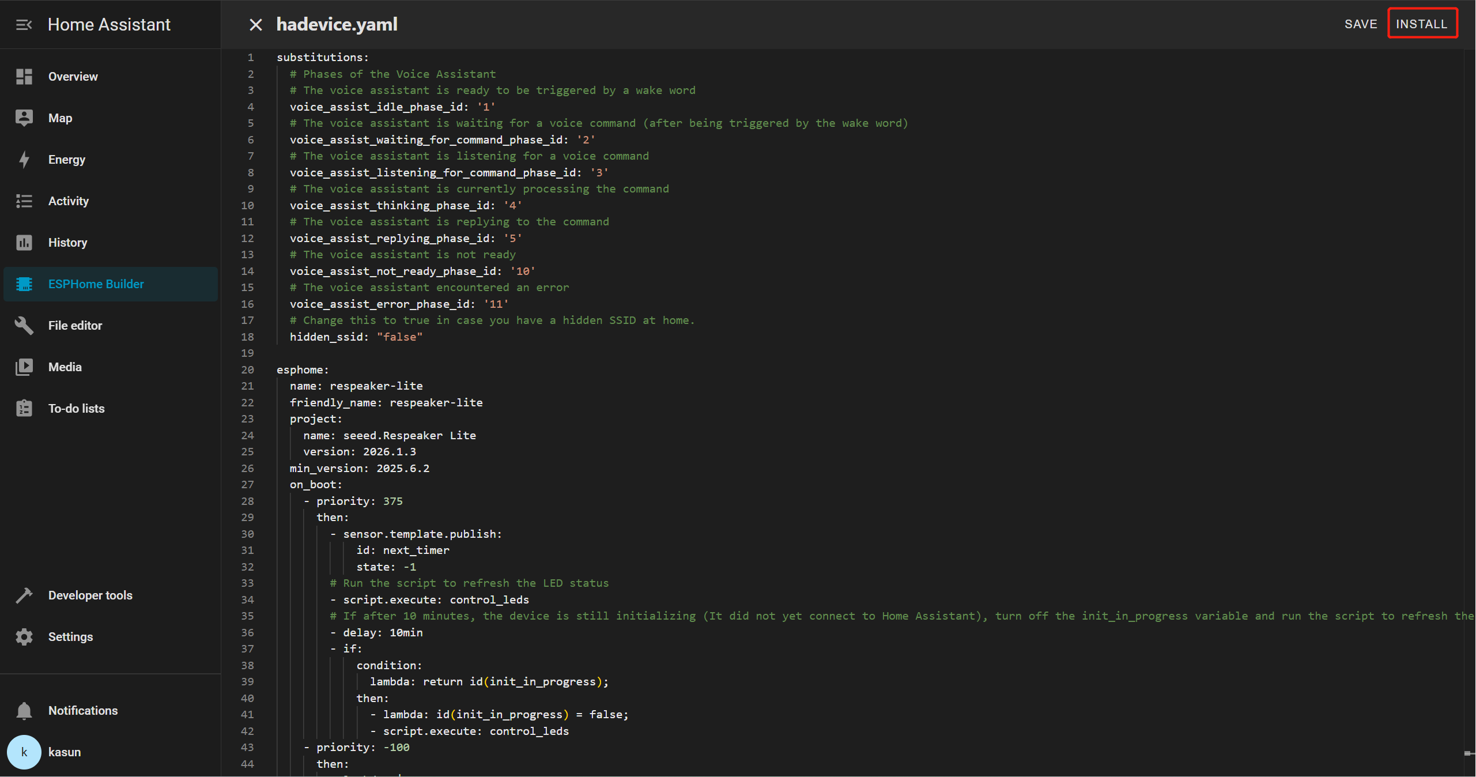Screen dimensions: 1476x777
Task: Click the Media player icon
Action: pyautogui.click(x=24, y=367)
